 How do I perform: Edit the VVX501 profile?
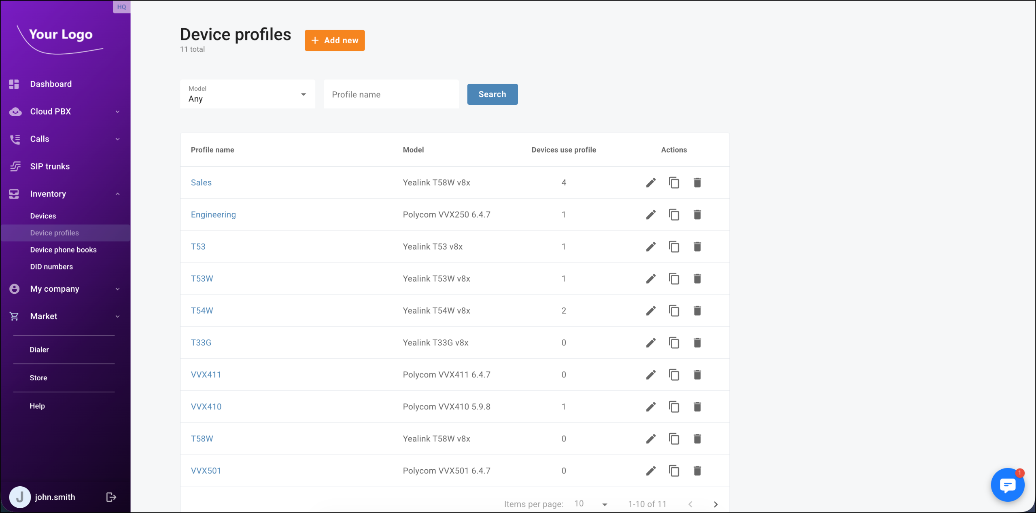click(650, 471)
